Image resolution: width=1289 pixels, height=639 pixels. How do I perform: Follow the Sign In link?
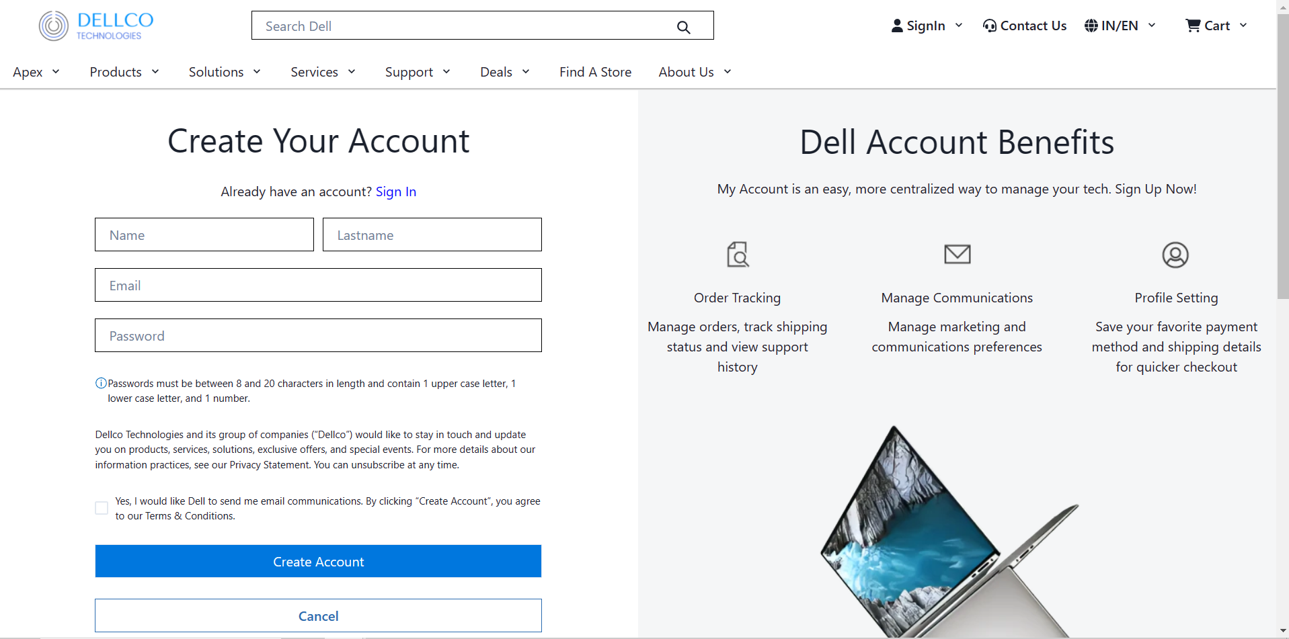pyautogui.click(x=396, y=191)
